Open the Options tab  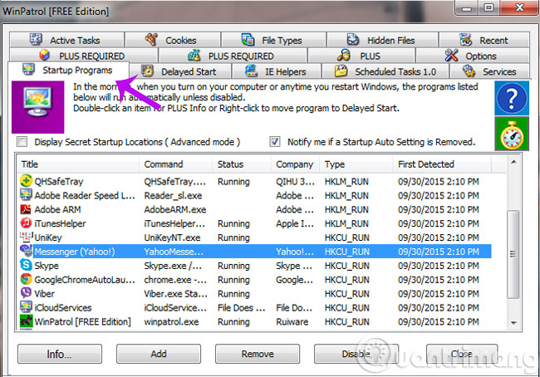(472, 56)
